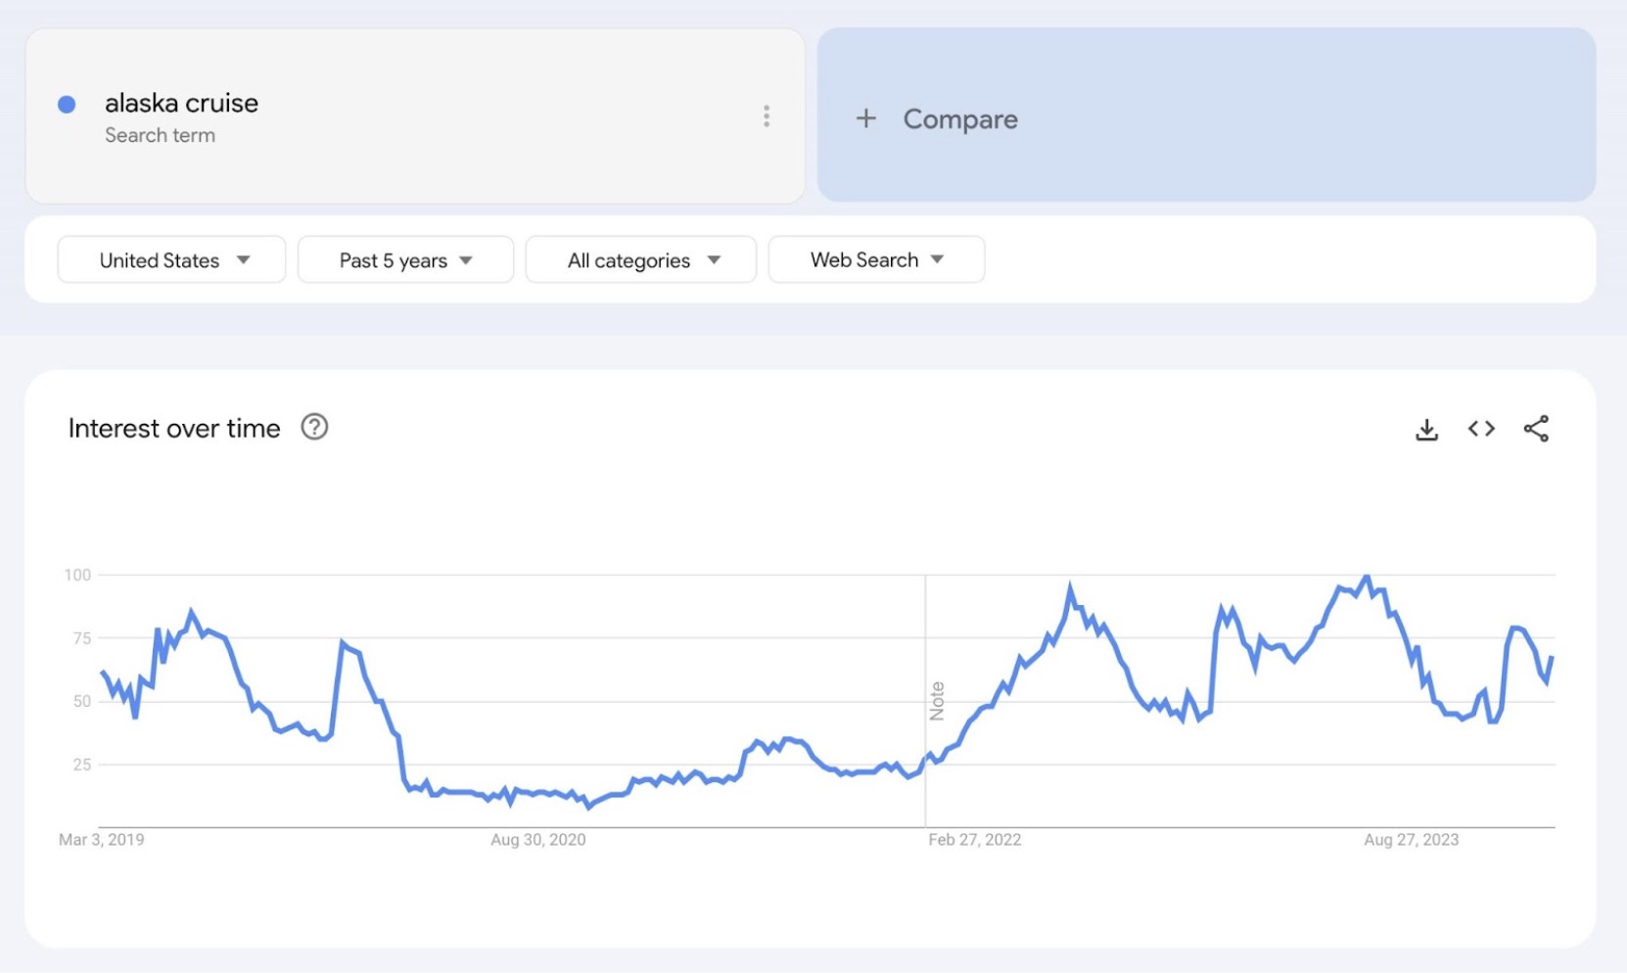The width and height of the screenshot is (1627, 973).
Task: Click the Note marker on the chart
Action: (937, 701)
